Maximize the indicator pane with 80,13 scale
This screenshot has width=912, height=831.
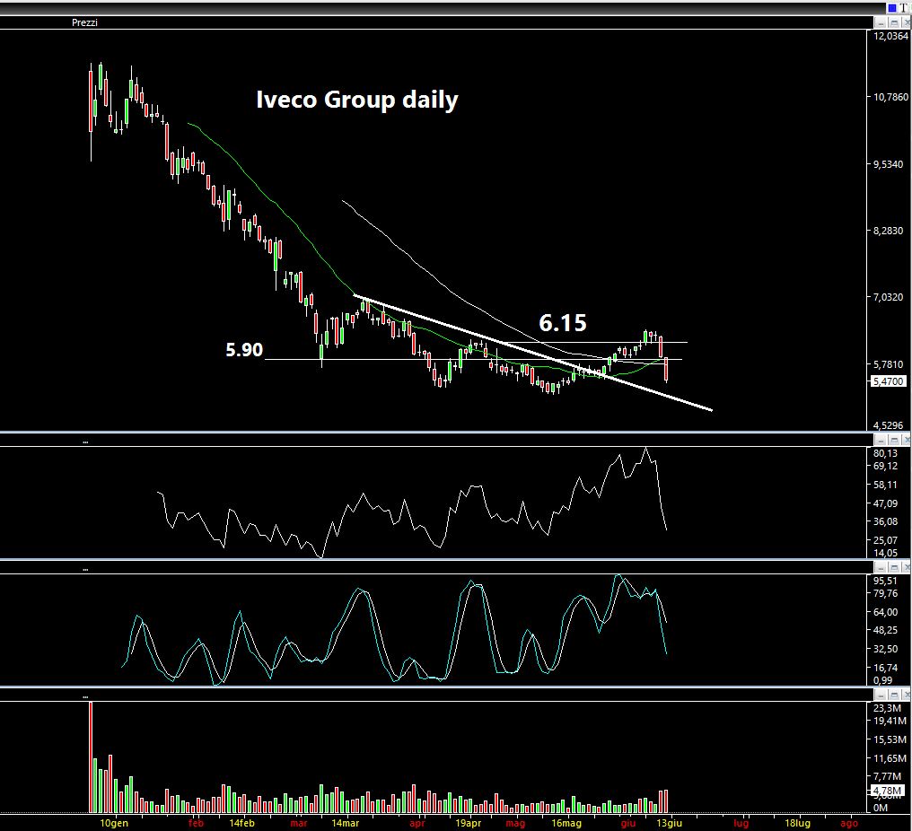(894, 441)
